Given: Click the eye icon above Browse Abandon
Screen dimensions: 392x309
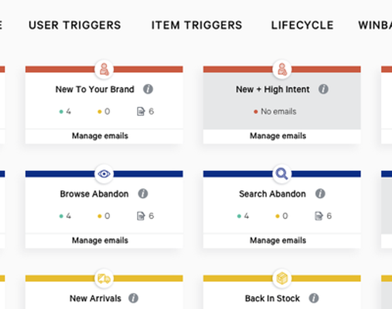Looking at the screenshot, I should pos(104,174).
